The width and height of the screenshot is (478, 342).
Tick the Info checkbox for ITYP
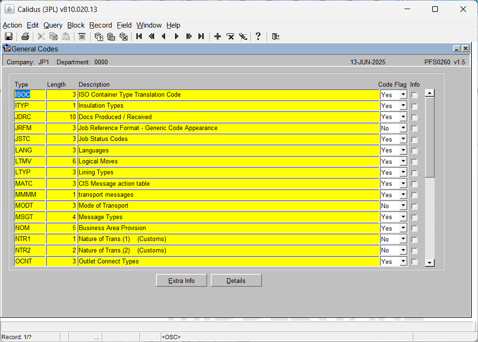pos(414,106)
